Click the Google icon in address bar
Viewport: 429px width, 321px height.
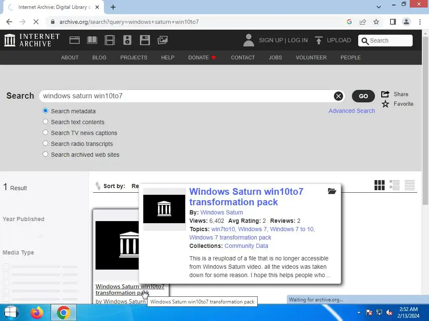pyautogui.click(x=349, y=22)
